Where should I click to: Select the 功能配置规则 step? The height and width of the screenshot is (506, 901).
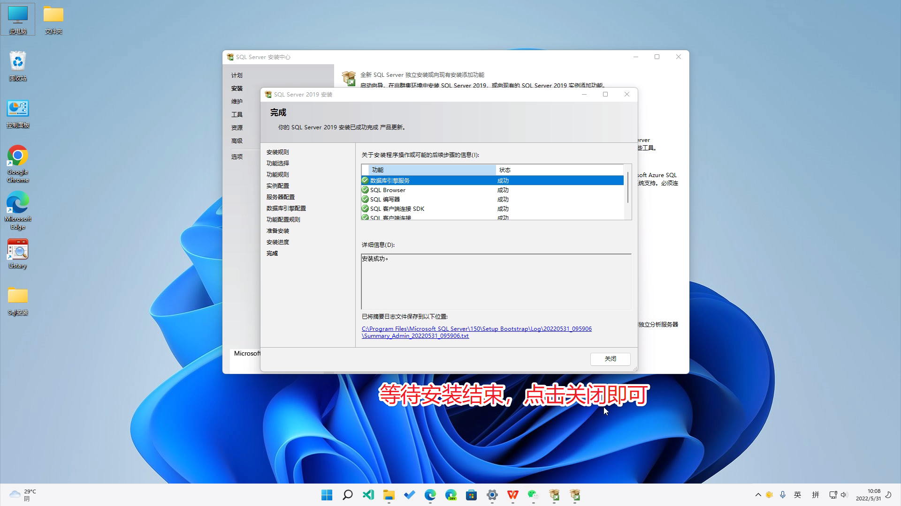pyautogui.click(x=283, y=220)
